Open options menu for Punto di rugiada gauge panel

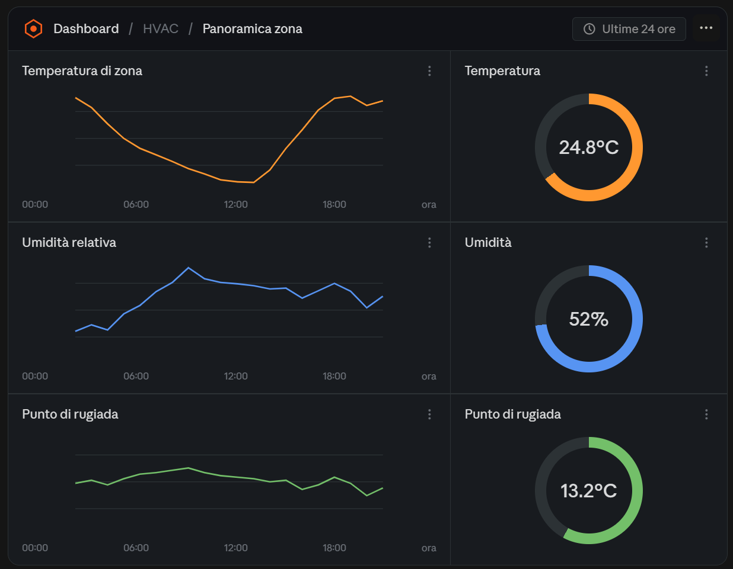tap(706, 414)
